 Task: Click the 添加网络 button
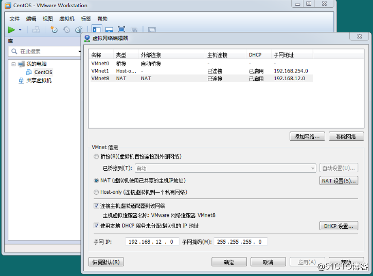pos(307,136)
